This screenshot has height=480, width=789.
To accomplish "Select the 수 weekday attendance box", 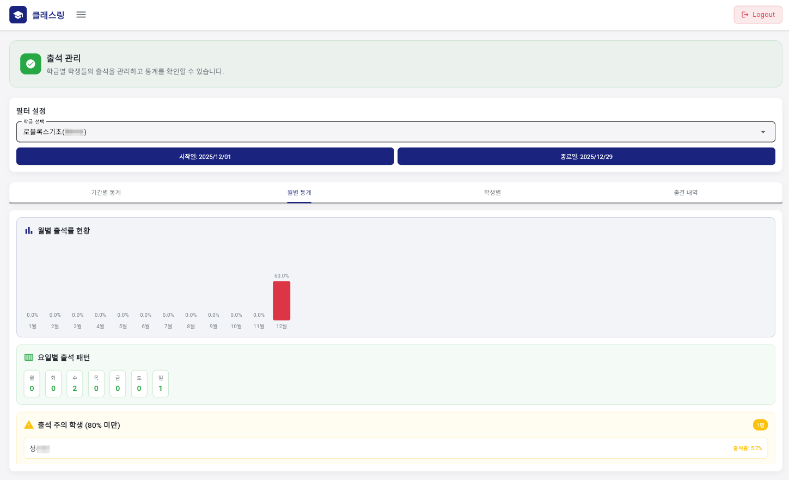I will tap(75, 384).
